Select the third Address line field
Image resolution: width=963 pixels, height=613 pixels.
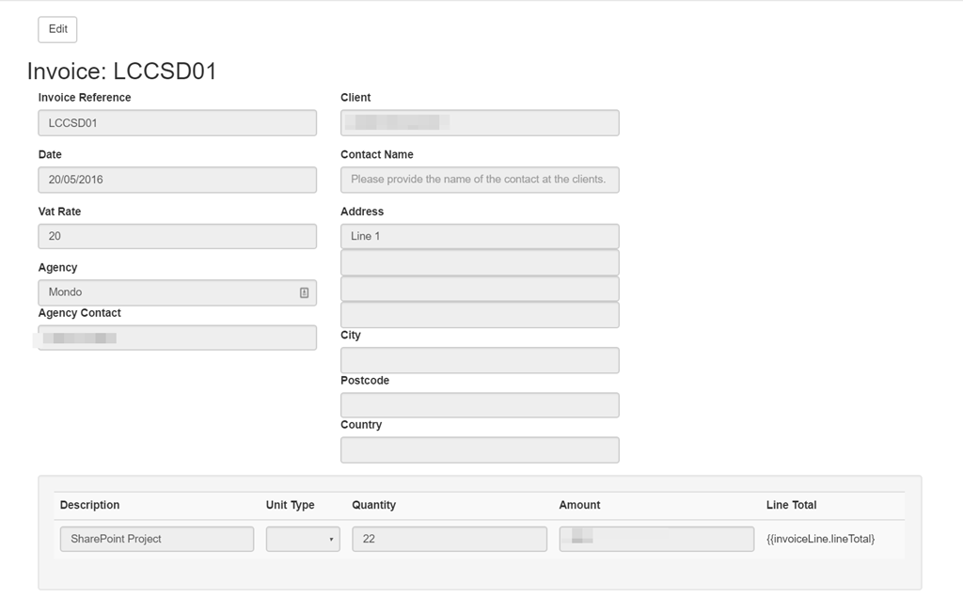tap(480, 289)
